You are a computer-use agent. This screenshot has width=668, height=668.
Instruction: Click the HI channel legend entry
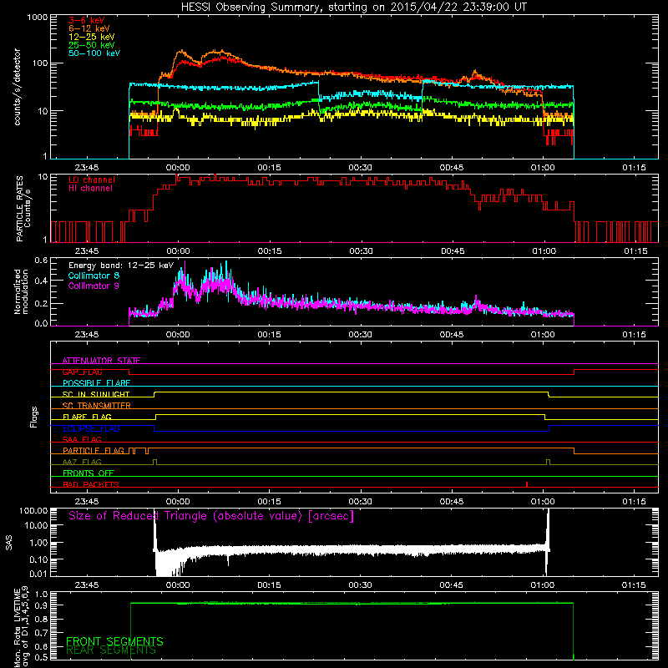(x=90, y=189)
